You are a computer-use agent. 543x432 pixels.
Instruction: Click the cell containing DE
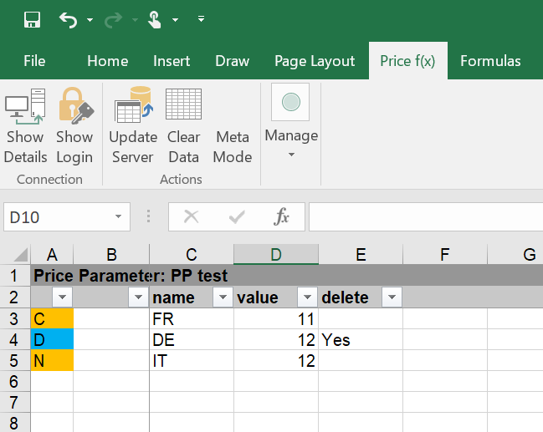[x=192, y=339]
